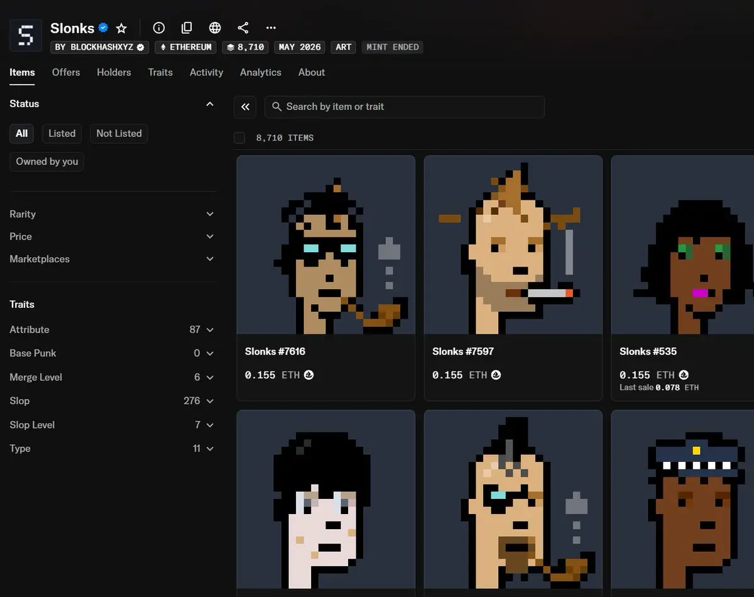Select the Not Listed status filter
This screenshot has width=754, height=597.
tap(119, 133)
